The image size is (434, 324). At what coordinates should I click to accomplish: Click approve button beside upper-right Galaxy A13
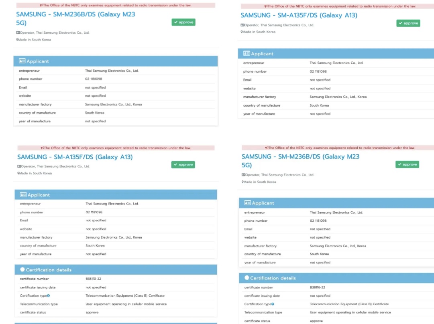[x=408, y=23]
